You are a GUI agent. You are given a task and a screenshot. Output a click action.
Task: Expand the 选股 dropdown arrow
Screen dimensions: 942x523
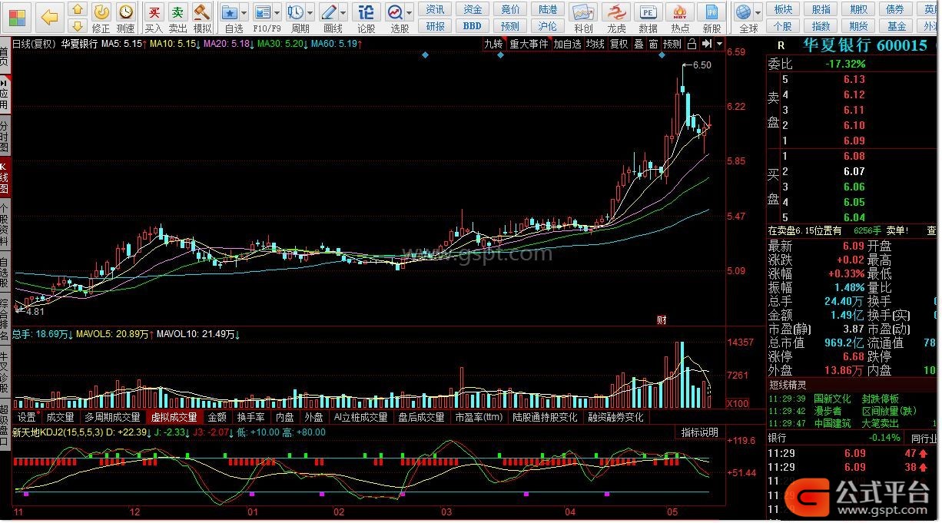point(410,13)
